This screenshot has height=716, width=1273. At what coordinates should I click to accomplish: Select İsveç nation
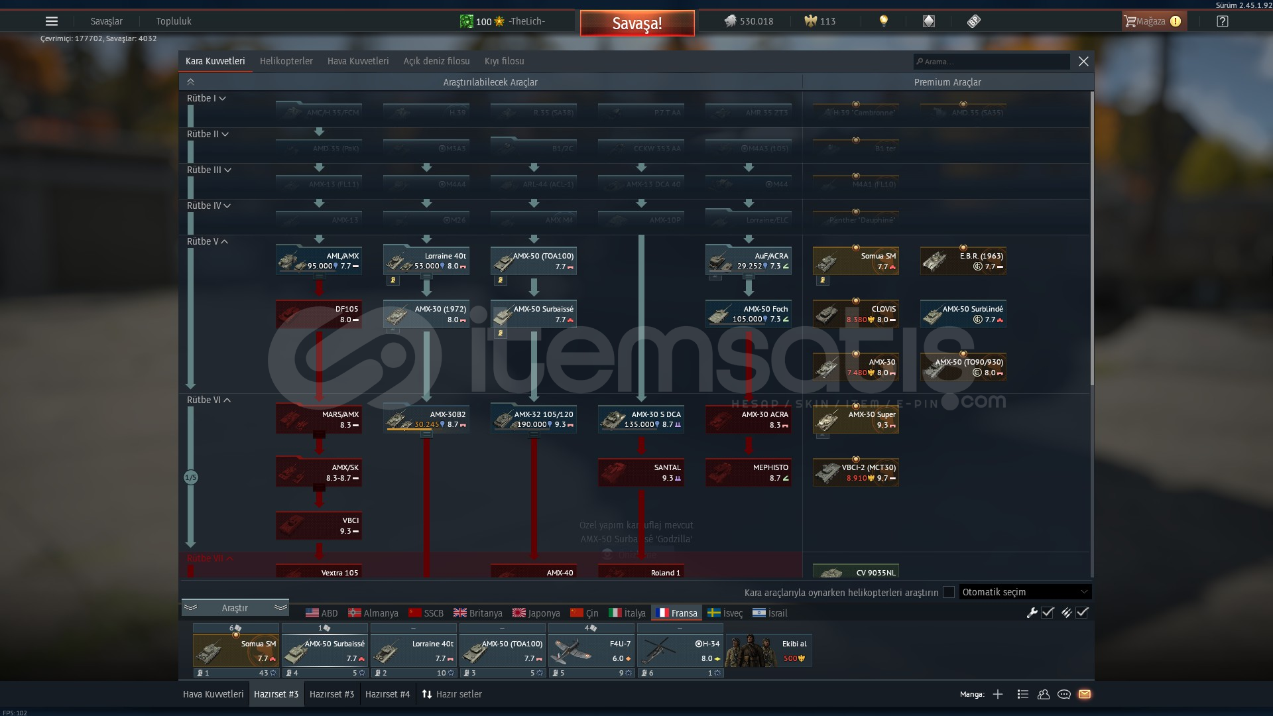tap(725, 613)
